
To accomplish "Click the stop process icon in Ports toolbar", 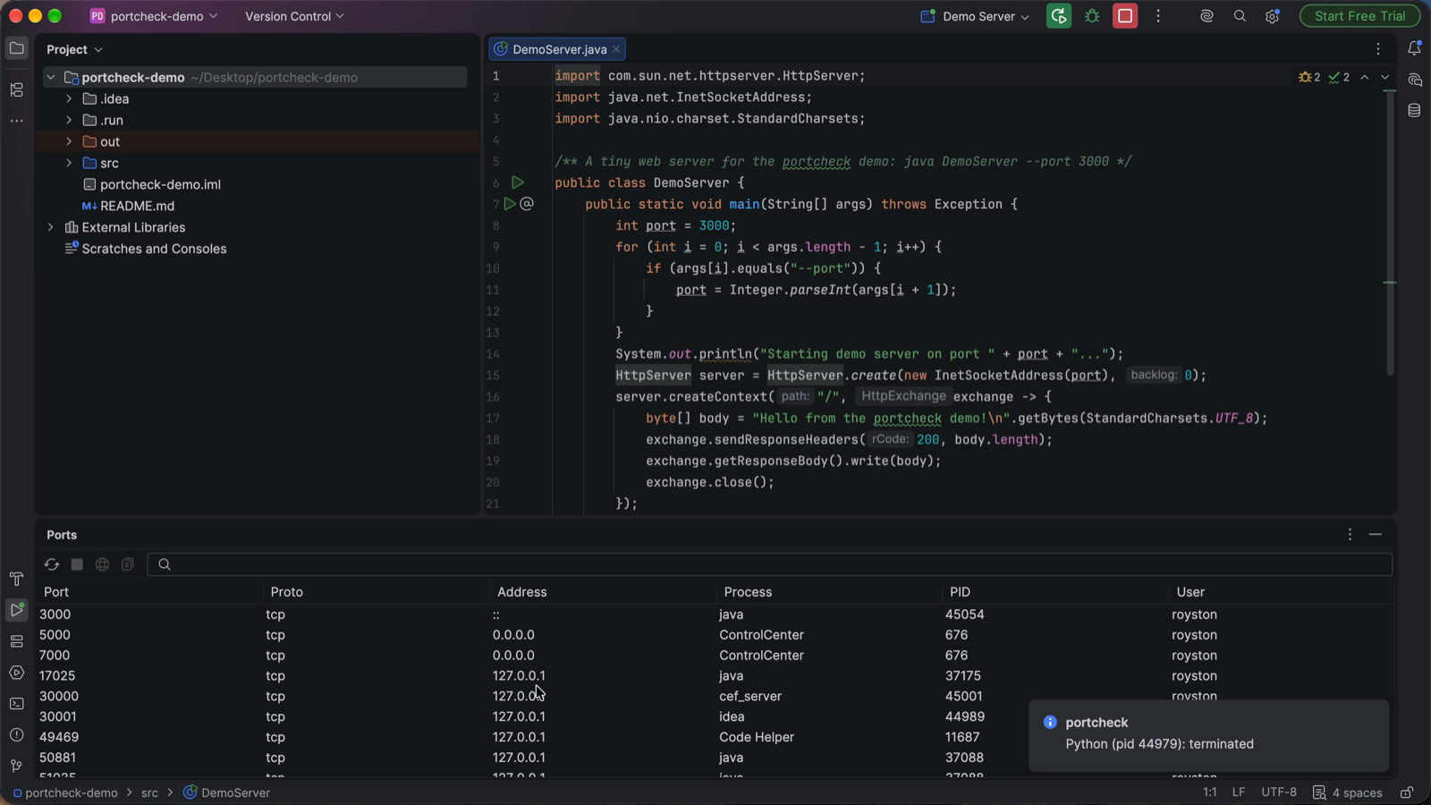I will pyautogui.click(x=77, y=564).
